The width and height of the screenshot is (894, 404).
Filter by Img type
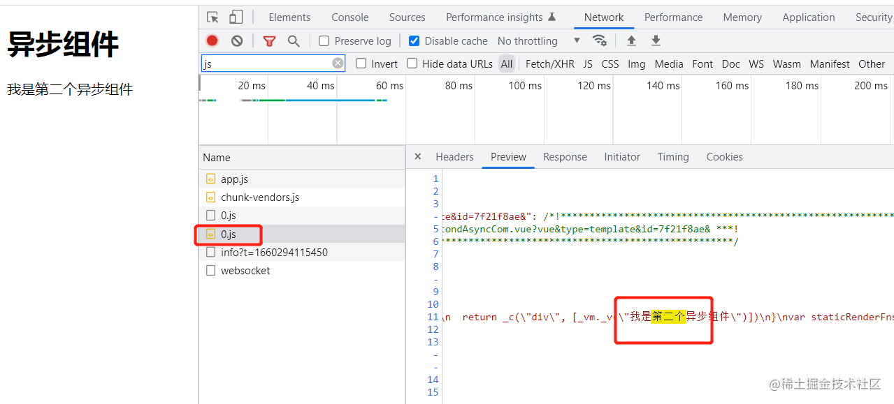(637, 63)
